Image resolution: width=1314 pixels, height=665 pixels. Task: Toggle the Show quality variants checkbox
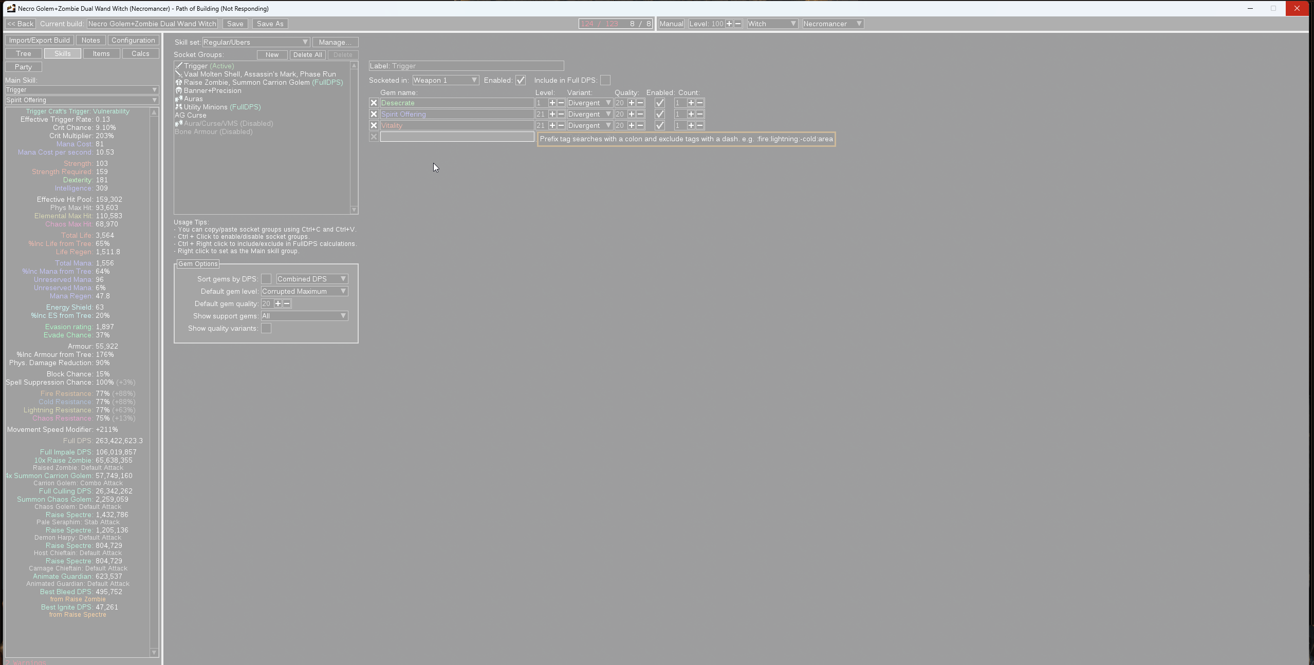pos(266,328)
